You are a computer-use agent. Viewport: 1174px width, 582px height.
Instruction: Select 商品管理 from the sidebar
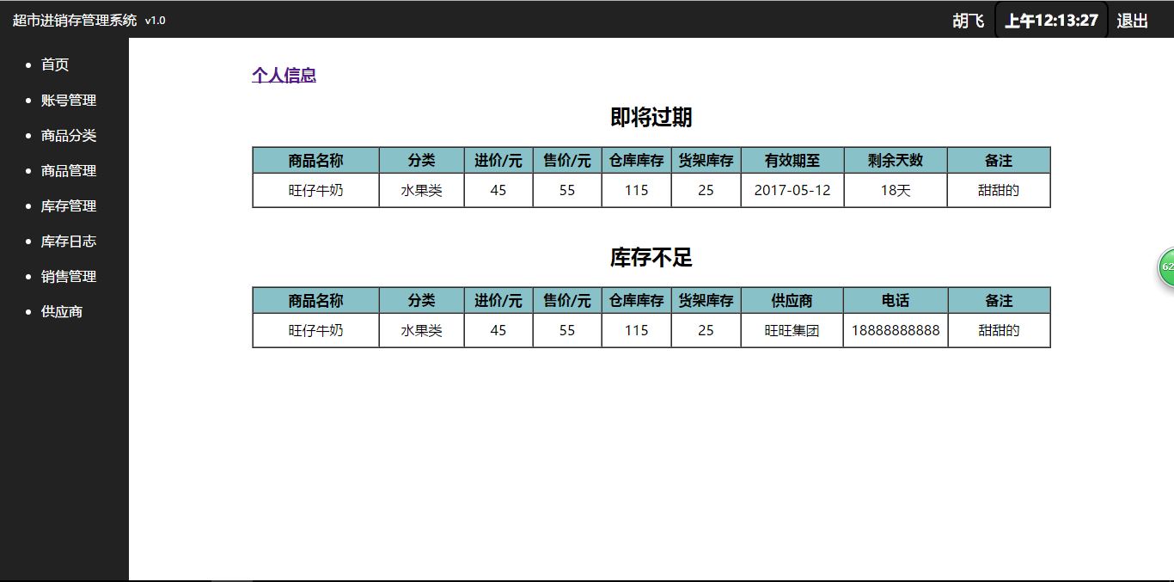click(69, 170)
